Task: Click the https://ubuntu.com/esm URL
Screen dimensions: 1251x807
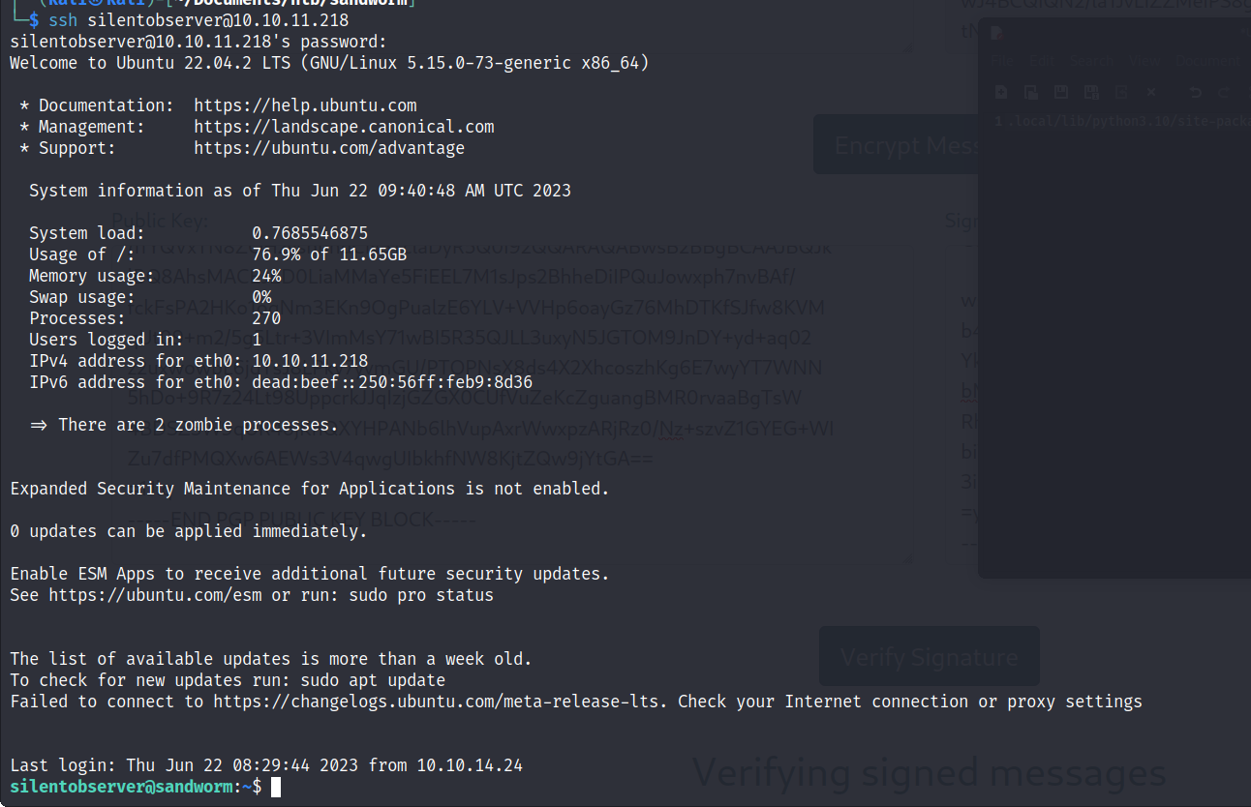Action: (155, 595)
